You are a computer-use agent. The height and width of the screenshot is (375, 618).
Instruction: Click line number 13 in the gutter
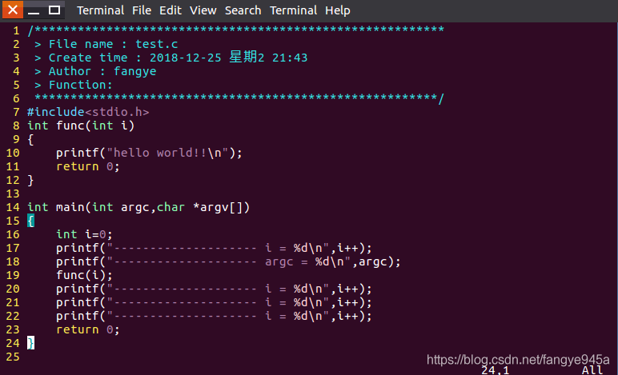13,193
